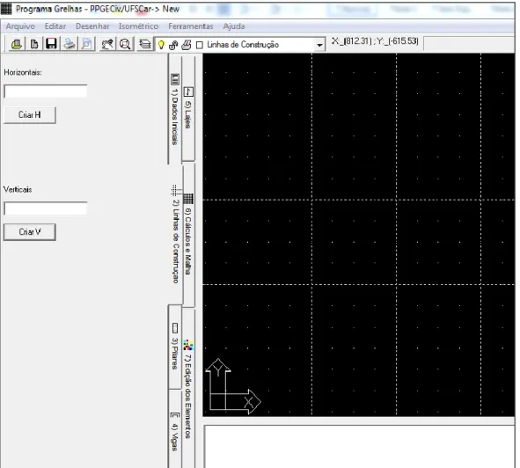Click the Criar V button
The image size is (520, 468).
[x=30, y=232]
